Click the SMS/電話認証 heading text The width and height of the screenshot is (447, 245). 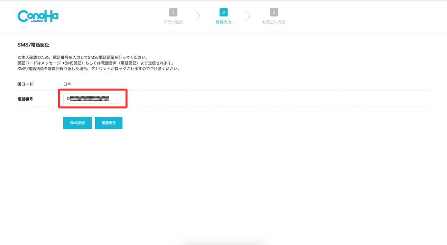(x=33, y=45)
